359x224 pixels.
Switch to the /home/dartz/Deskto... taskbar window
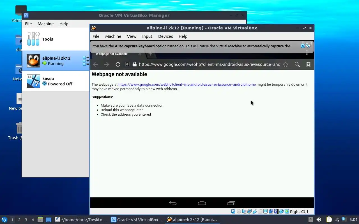pyautogui.click(x=81, y=220)
